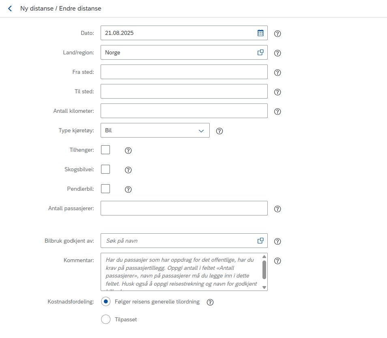Enable the Tilhenger checkbox

pos(105,150)
